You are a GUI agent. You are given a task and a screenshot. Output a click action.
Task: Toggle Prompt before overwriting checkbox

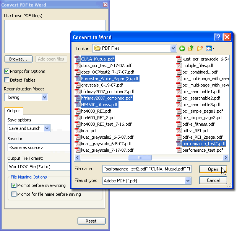coord(14,185)
